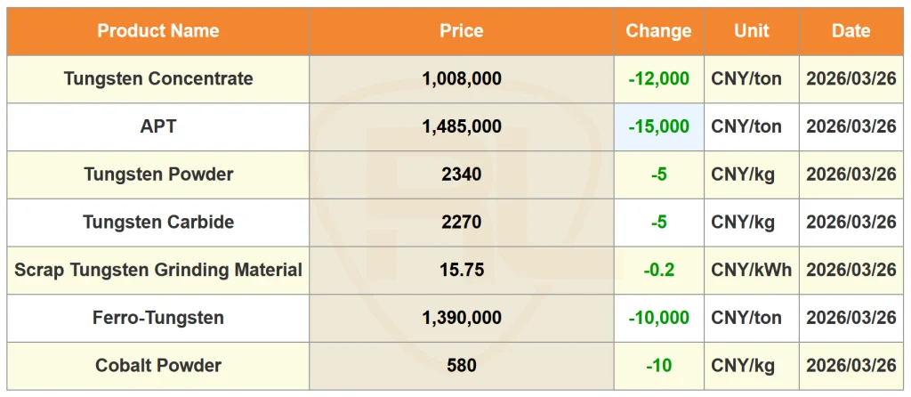This screenshot has height=397, width=911.
Task: Select the Date column header
Action: [851, 31]
